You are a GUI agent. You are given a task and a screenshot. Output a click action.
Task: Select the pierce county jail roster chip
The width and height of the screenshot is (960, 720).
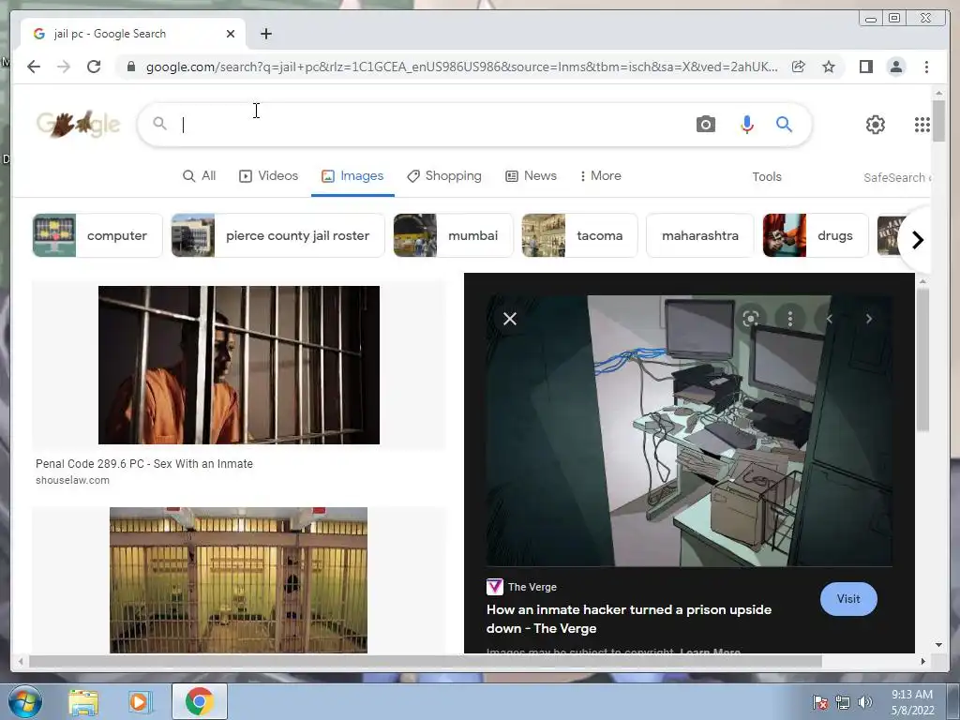[x=277, y=235]
